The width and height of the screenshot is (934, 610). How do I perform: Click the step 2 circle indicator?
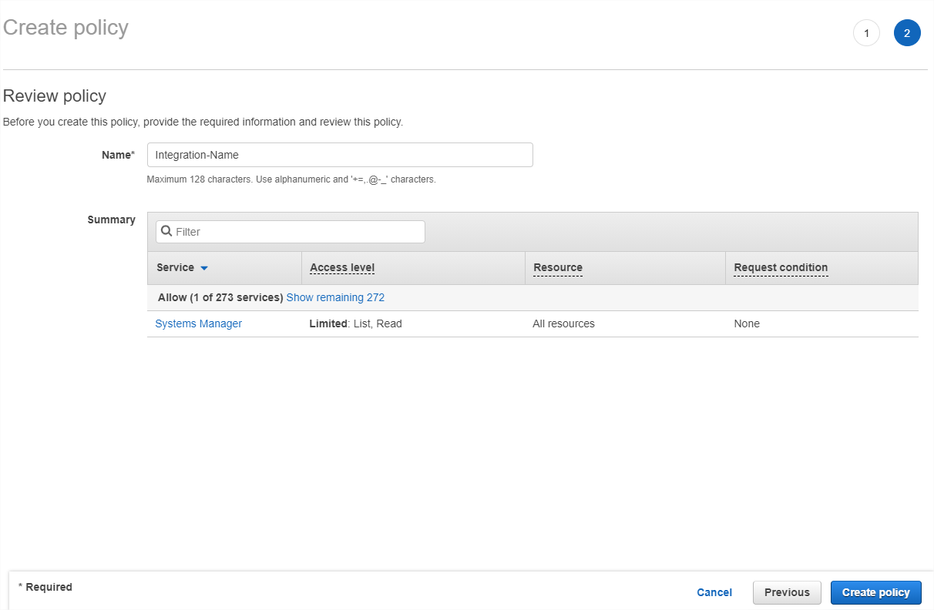point(907,33)
